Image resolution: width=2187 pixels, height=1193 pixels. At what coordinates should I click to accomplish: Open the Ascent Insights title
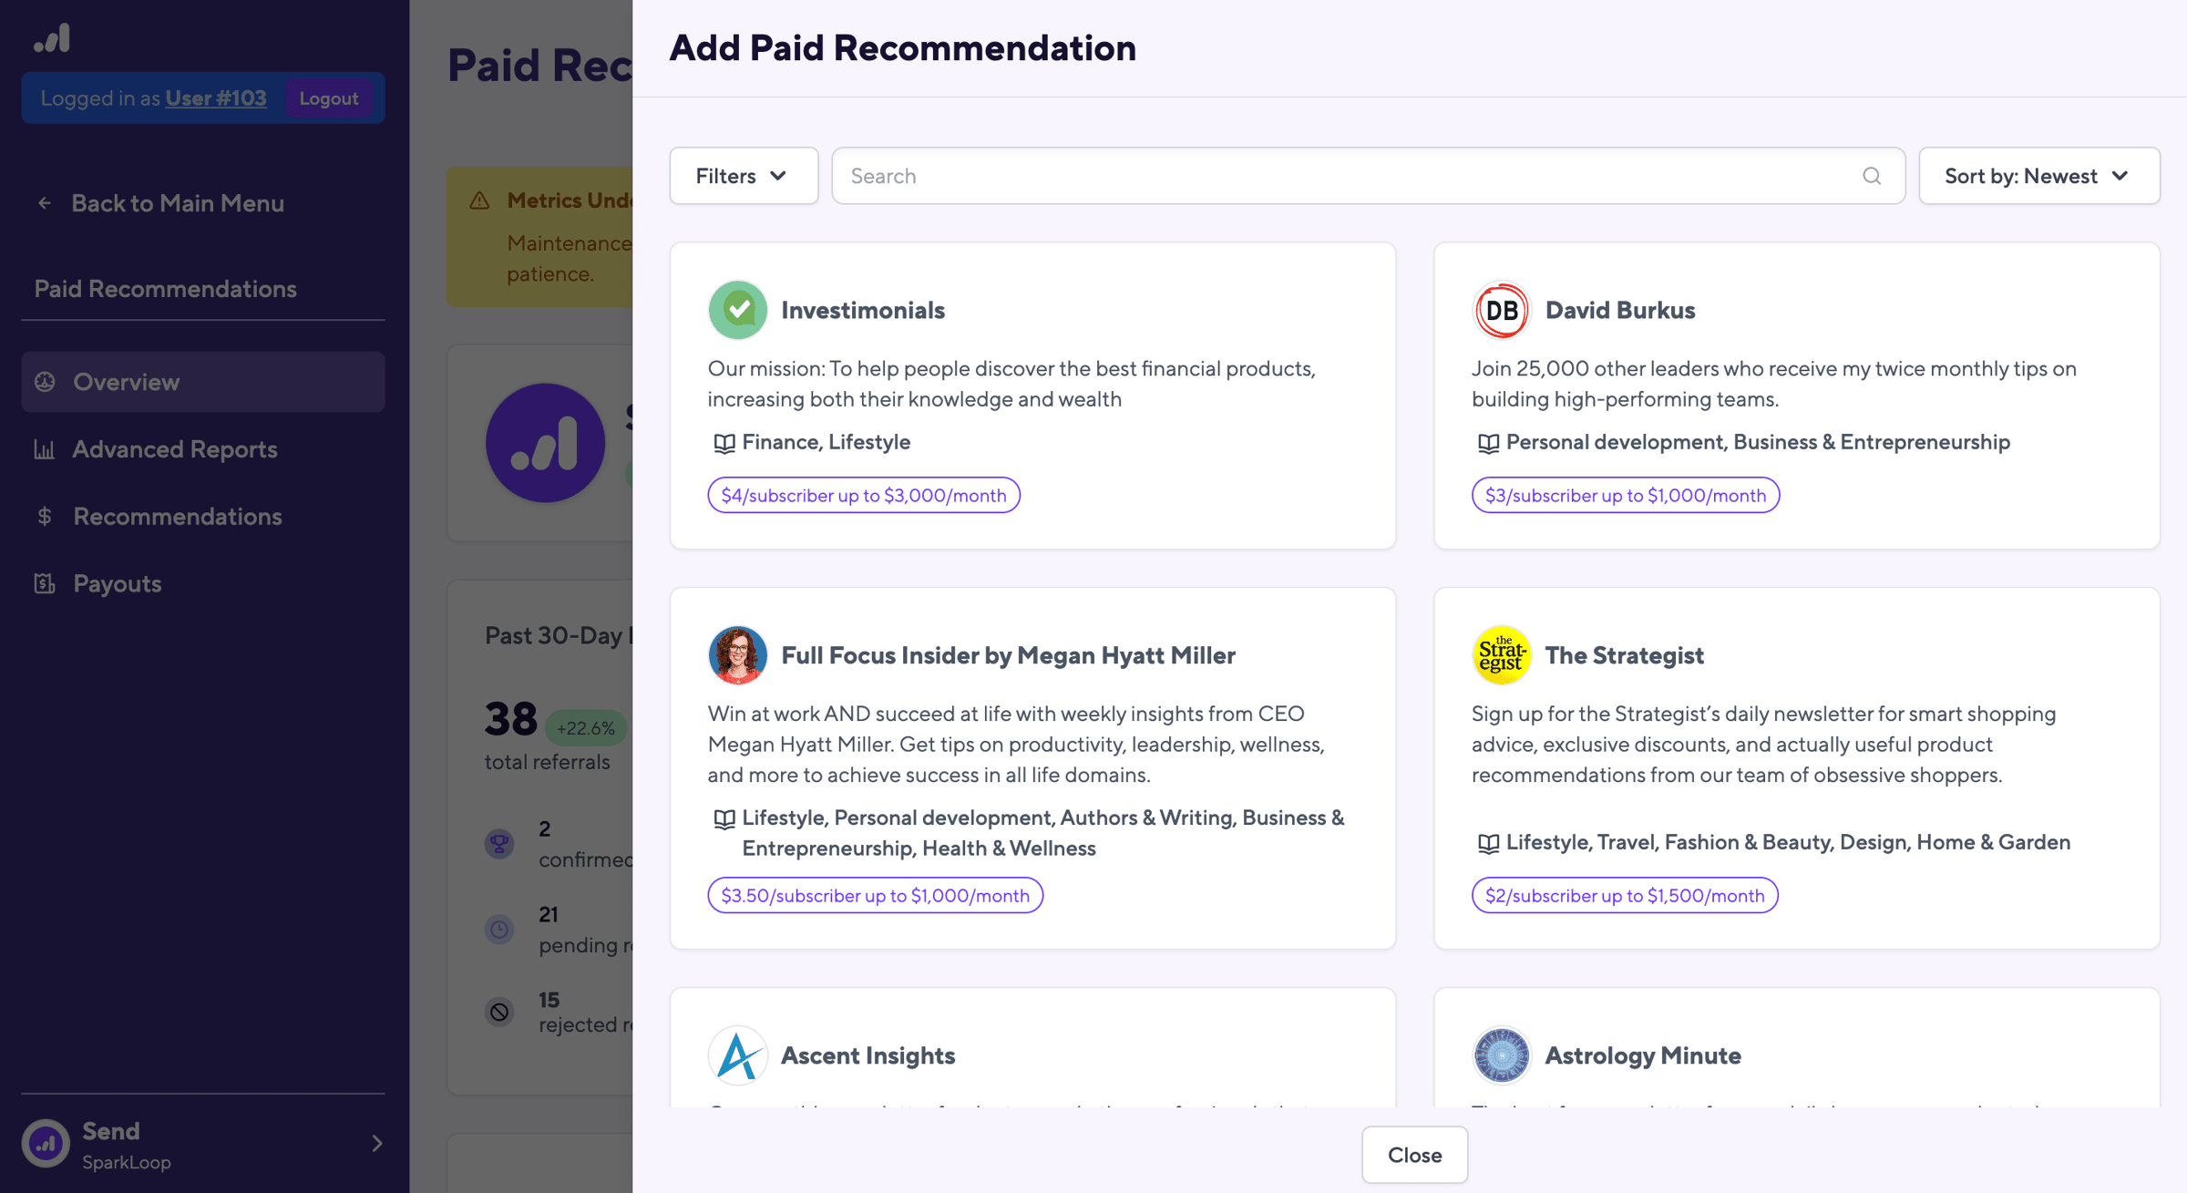(x=868, y=1055)
